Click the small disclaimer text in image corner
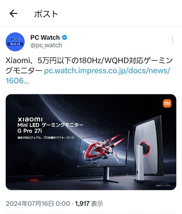The width and height of the screenshot is (182, 214). [x=163, y=185]
